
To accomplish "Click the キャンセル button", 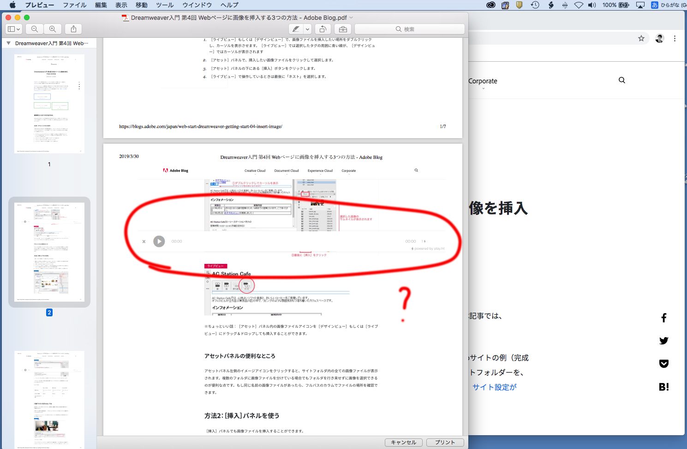I will coord(404,442).
